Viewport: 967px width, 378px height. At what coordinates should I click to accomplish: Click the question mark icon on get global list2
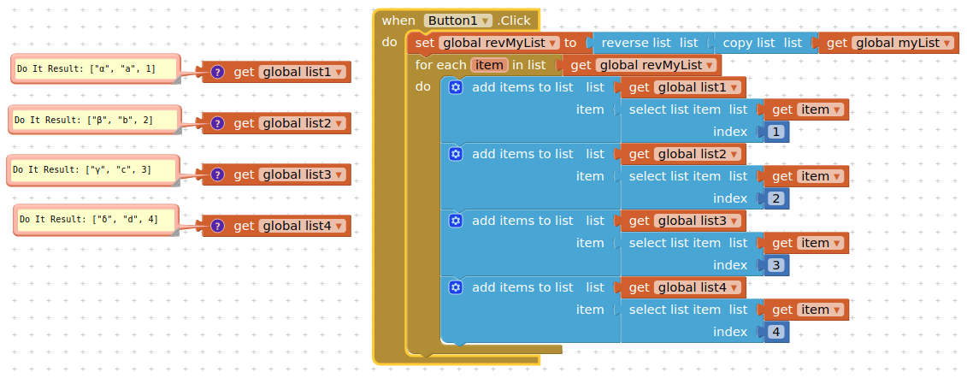[x=217, y=123]
